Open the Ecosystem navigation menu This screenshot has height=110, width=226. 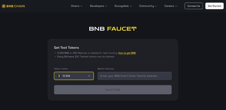[123, 6]
